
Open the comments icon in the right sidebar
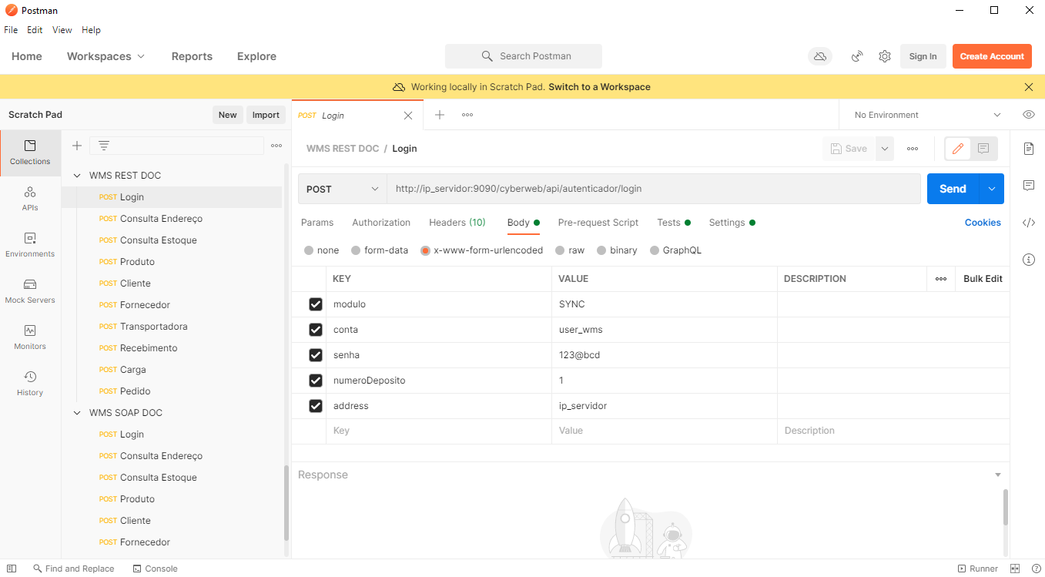[1028, 185]
